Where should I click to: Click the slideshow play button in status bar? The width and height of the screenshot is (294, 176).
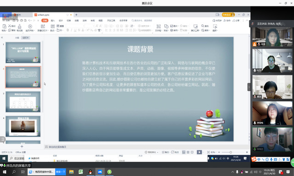point(199,152)
